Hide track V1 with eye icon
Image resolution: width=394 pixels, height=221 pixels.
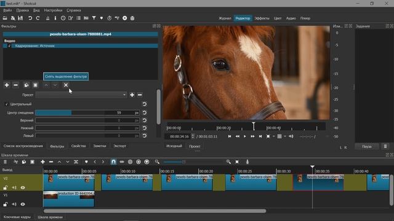23,204
